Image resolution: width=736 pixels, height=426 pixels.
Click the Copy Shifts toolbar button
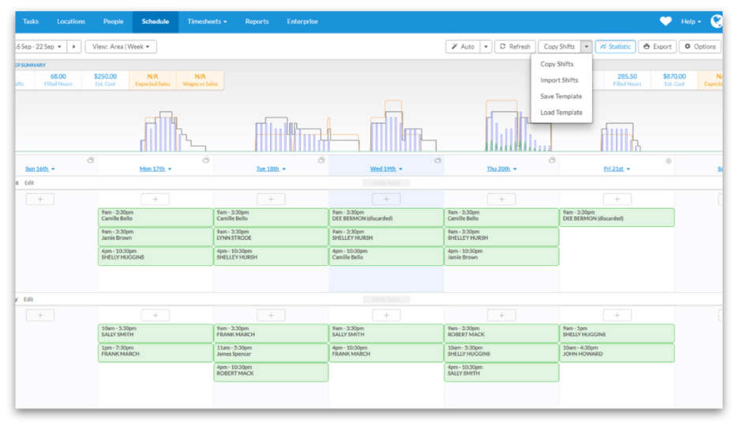[559, 47]
